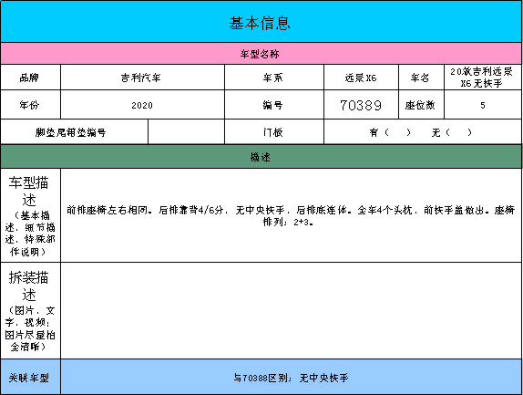Click the 基本信息 header title
Image resolution: width=523 pixels, height=395 pixels.
[260, 24]
